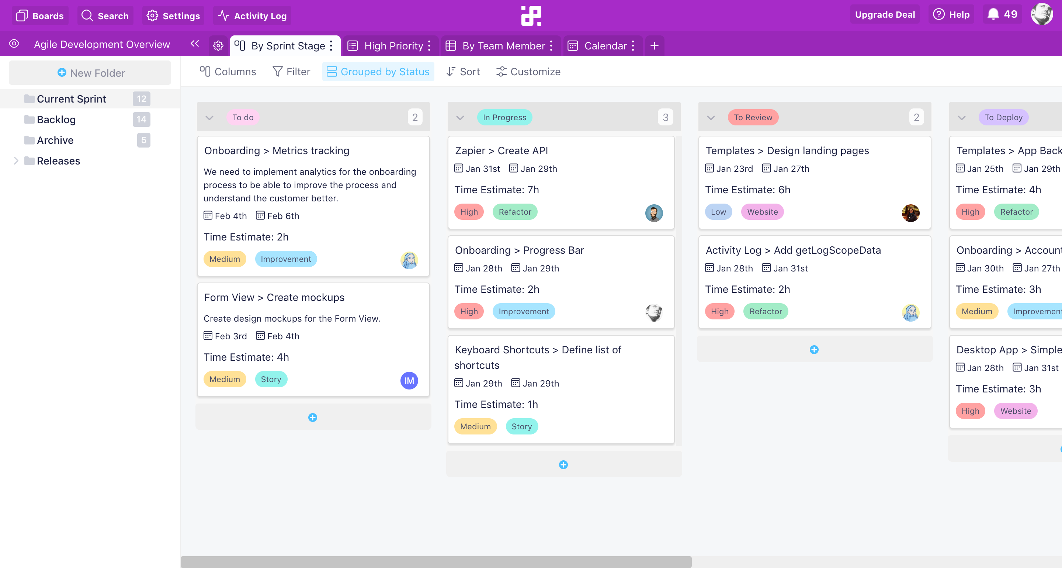Select Archive folder

coord(90,140)
